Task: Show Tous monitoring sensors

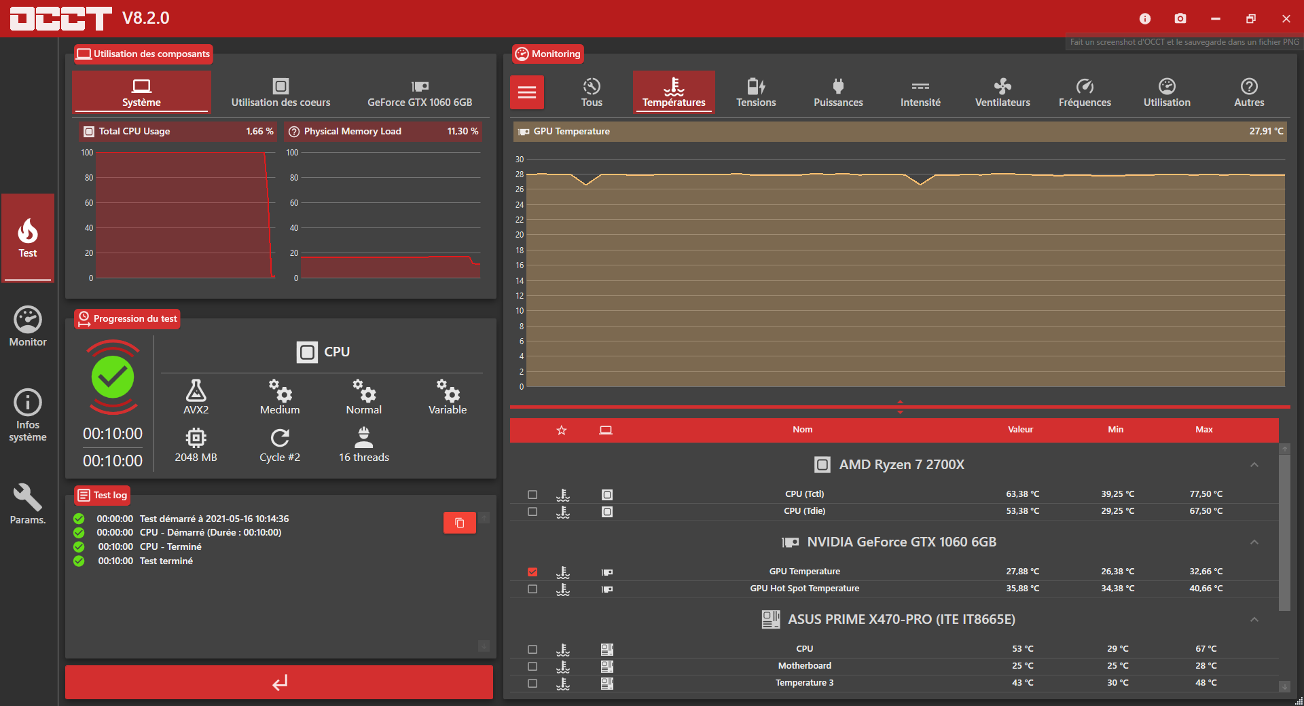Action: point(592,92)
